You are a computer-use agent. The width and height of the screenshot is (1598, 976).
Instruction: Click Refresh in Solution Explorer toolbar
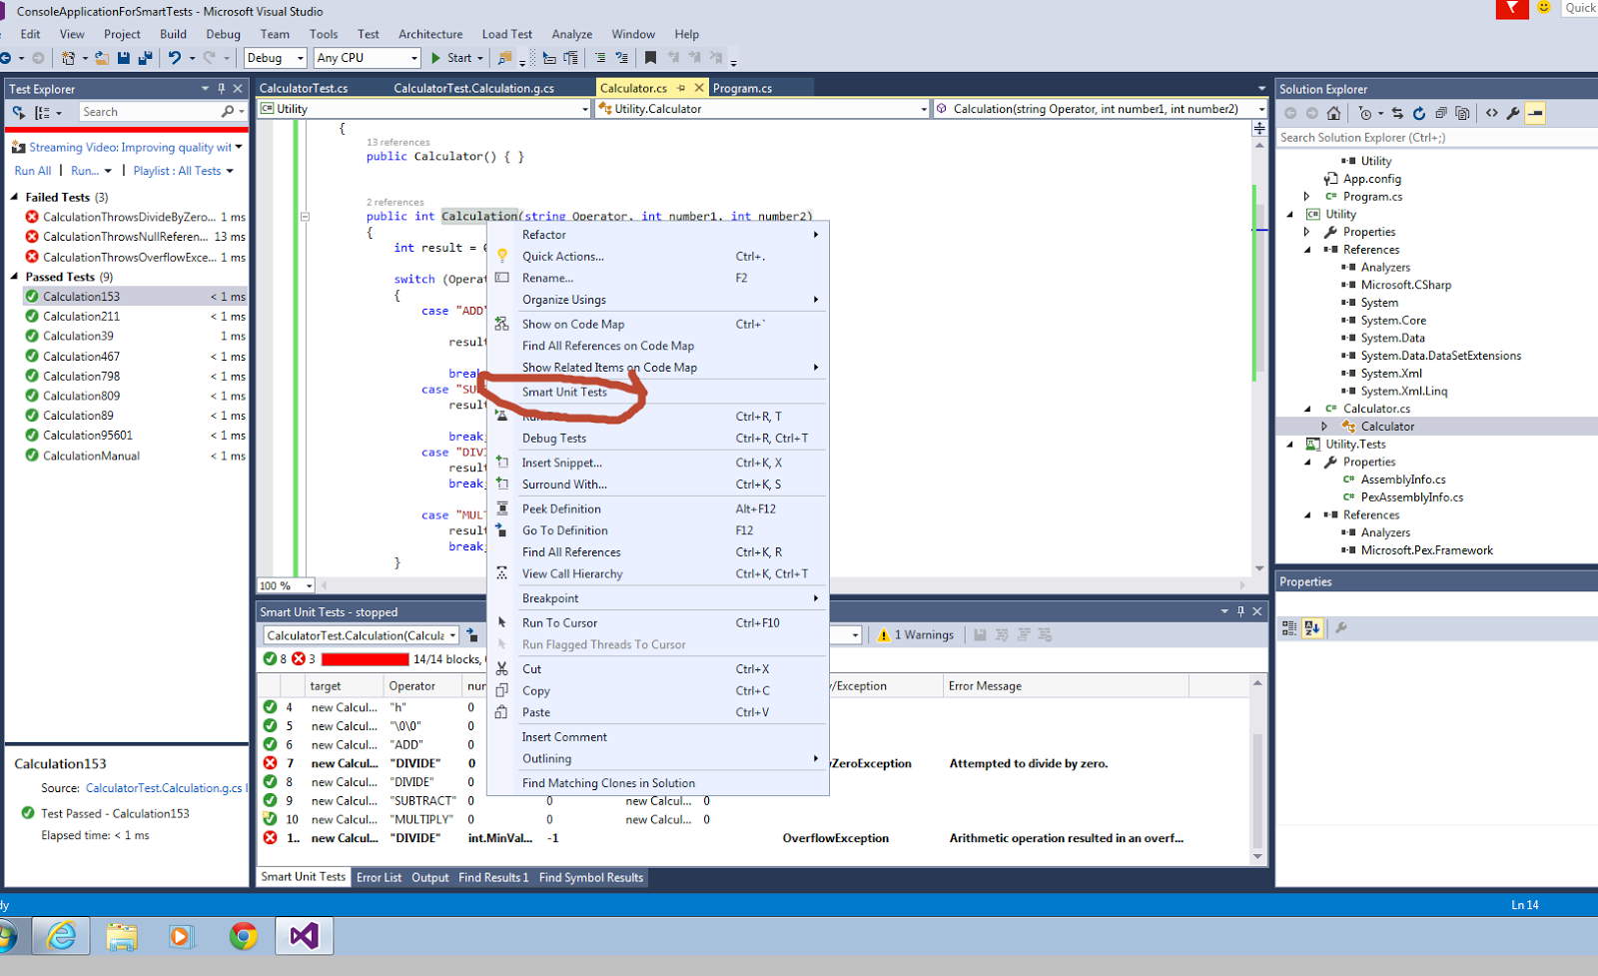[x=1418, y=113]
